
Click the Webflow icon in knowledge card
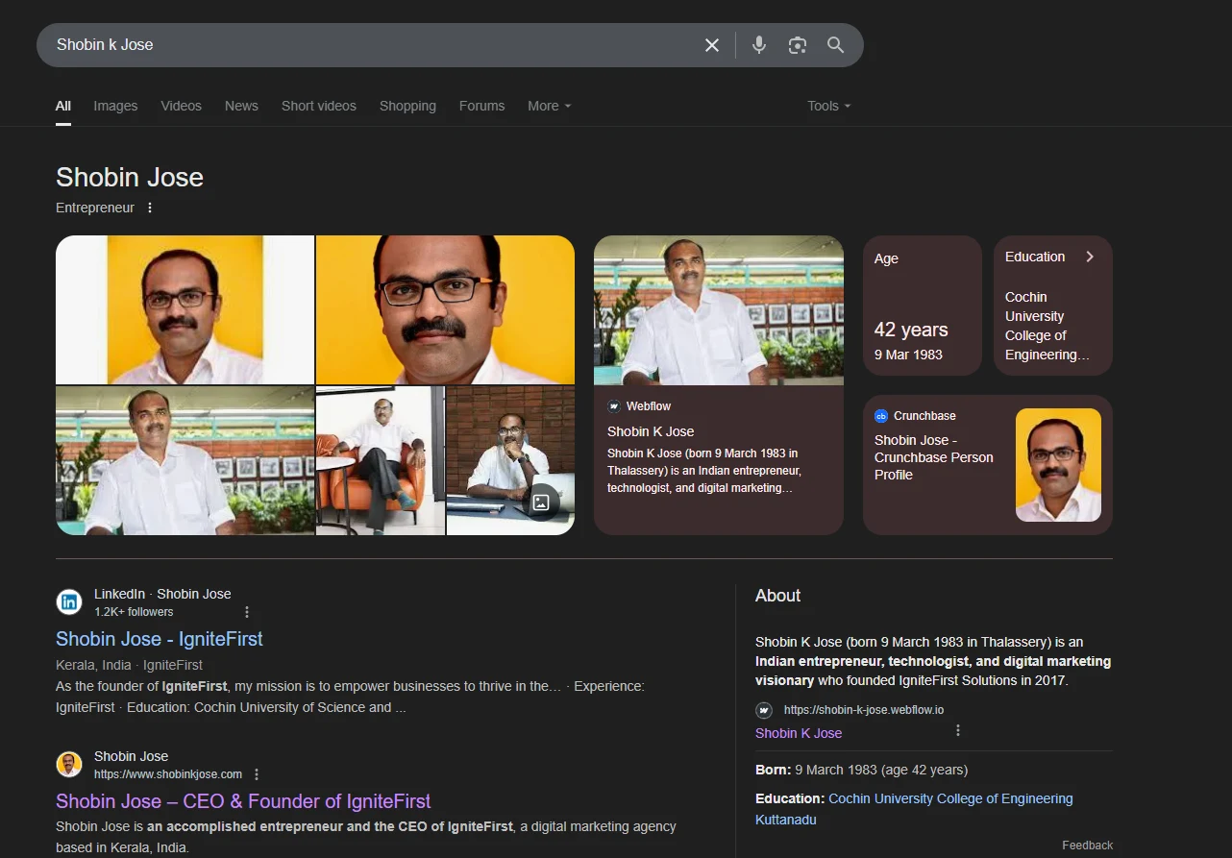614,406
